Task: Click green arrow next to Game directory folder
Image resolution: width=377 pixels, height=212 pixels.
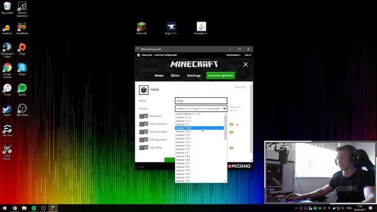Action: [237, 124]
